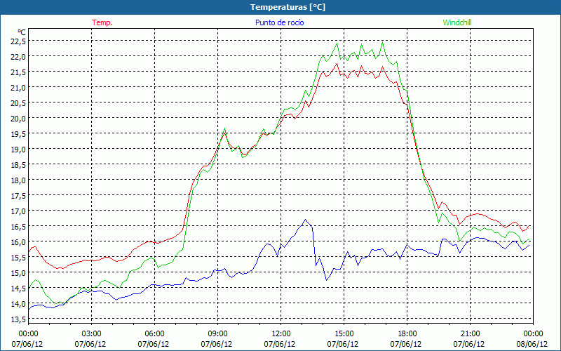Click the 18,5 y-axis value
This screenshot has height=351, width=561.
click(18, 164)
